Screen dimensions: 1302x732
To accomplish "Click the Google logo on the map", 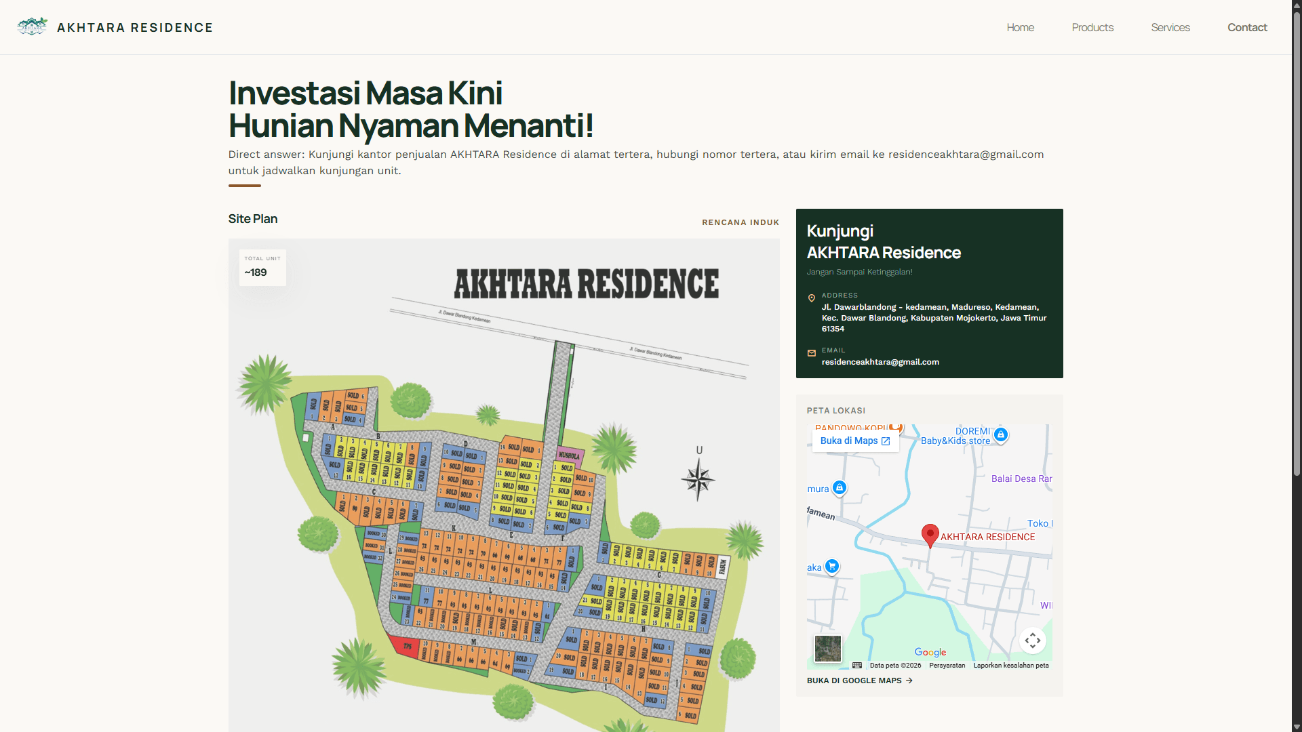I will click(x=930, y=652).
